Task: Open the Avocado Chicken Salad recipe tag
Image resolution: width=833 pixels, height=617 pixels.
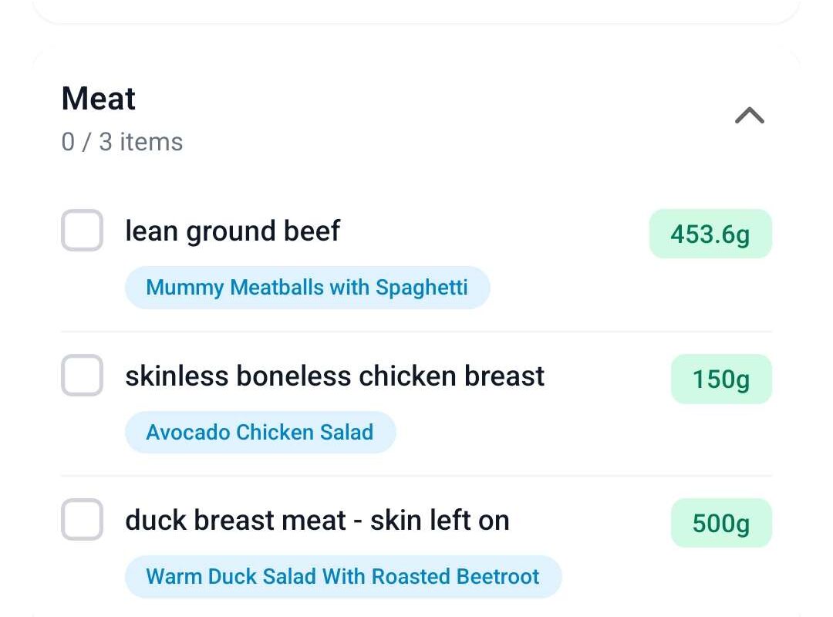Action: click(260, 432)
